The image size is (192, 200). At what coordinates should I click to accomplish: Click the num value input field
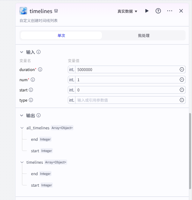point(127,80)
